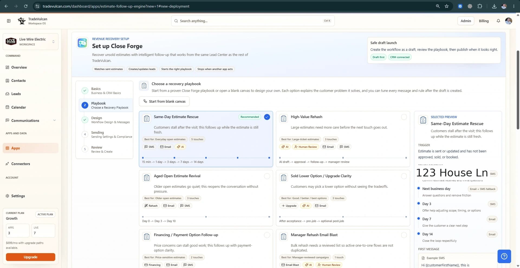Screen dimensions: 520x268
Task: Select the Sold Lower Option / Upgrade Clarity radio
Action: click(404, 176)
